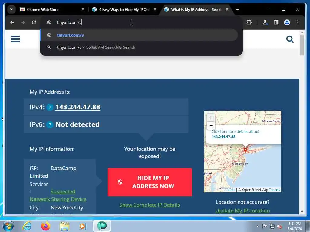Close the What Is My IP Address tab
The image size is (310, 232).
point(227,9)
